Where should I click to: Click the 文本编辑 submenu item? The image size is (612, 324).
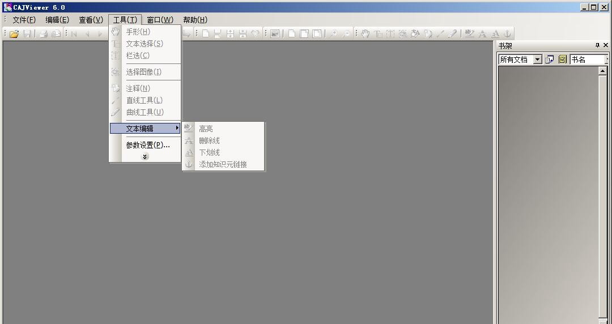145,129
